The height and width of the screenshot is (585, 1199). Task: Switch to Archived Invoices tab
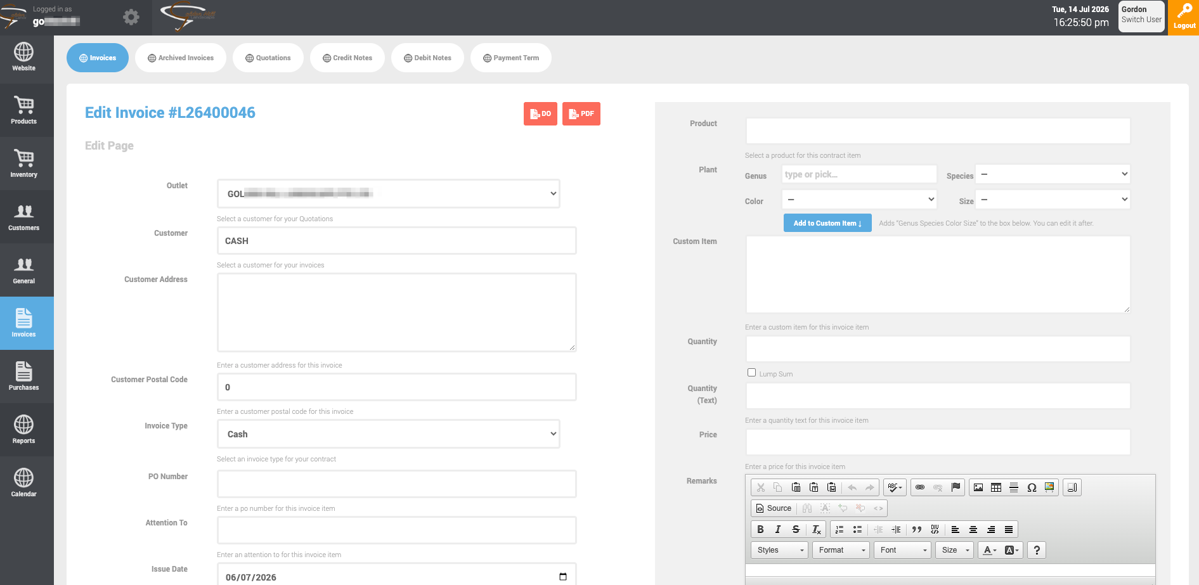(x=181, y=58)
